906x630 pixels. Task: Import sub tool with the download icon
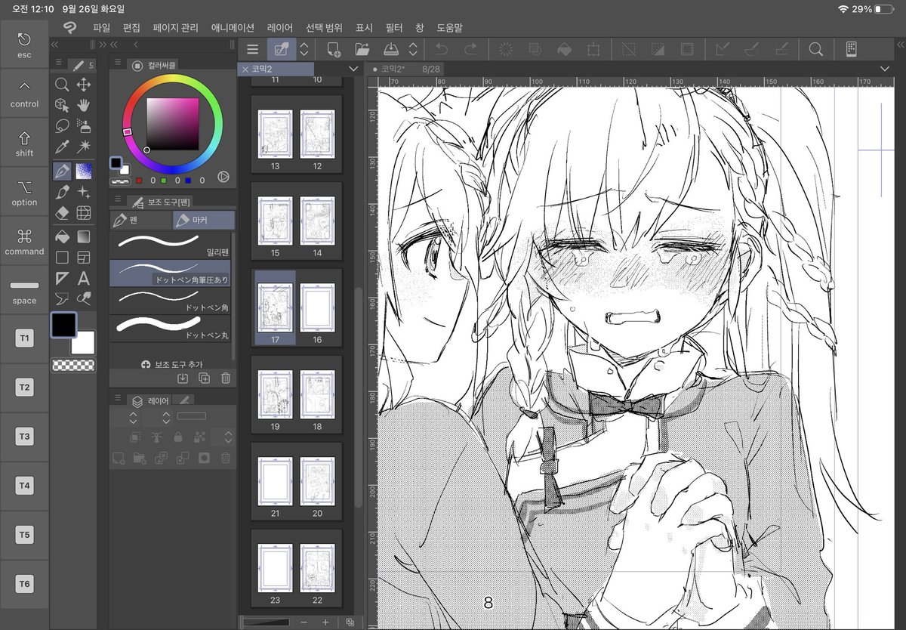182,378
